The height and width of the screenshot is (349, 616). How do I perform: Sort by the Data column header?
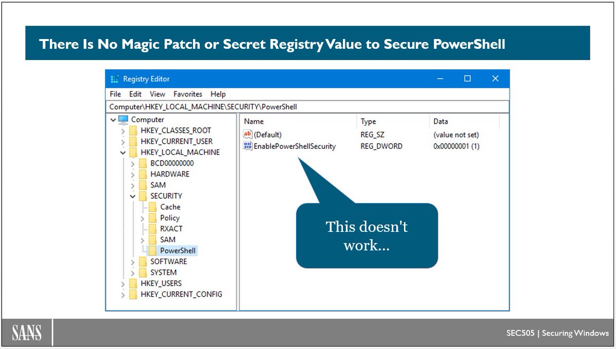point(464,122)
